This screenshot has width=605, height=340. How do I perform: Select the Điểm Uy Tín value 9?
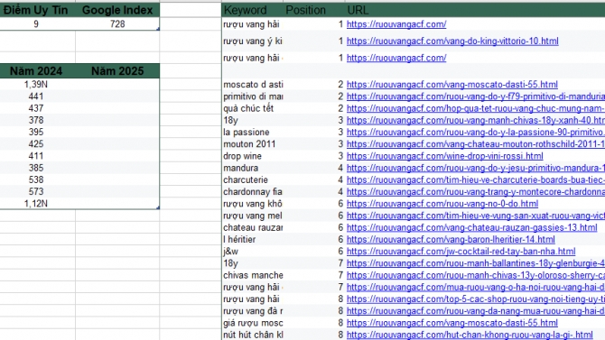tap(36, 24)
